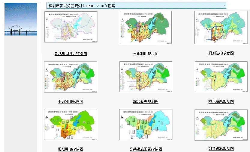Click the 公共设施配置指标图 text link
This screenshot has width=250, height=152.
click(x=146, y=149)
